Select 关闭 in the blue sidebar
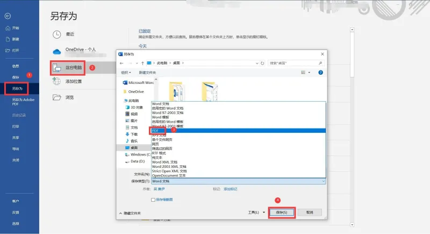 tap(16, 160)
